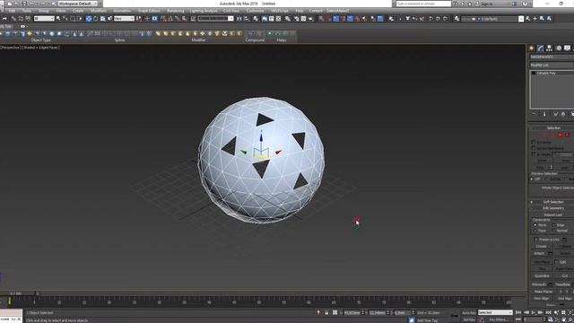Check the Split option near Slice Plane
Image resolution: width=574 pixels, height=323 pixels.
[556, 262]
